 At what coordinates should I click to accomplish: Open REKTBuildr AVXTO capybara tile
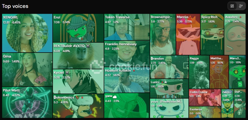[x=78, y=56]
